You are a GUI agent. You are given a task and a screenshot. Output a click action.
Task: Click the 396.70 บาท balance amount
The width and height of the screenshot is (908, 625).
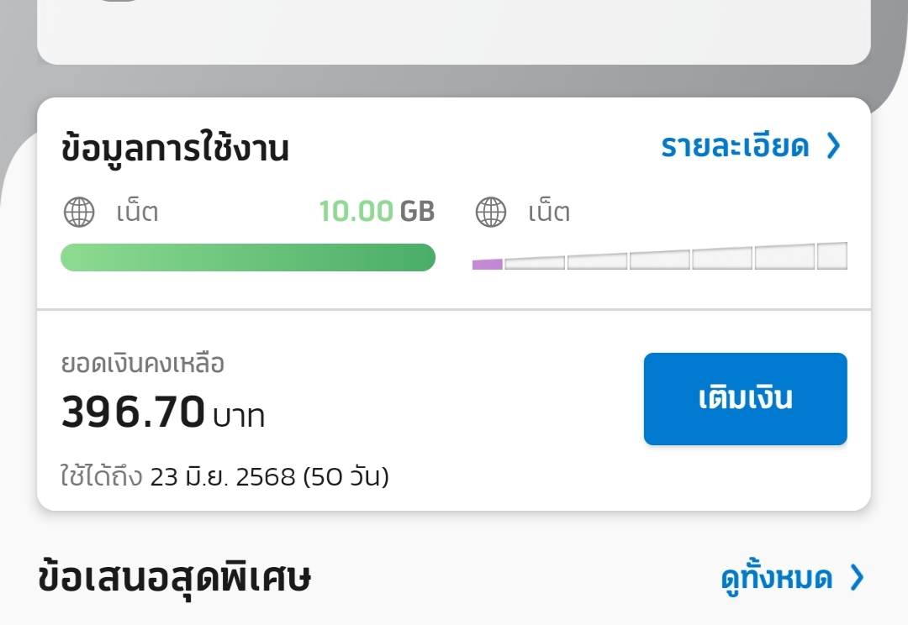(163, 412)
